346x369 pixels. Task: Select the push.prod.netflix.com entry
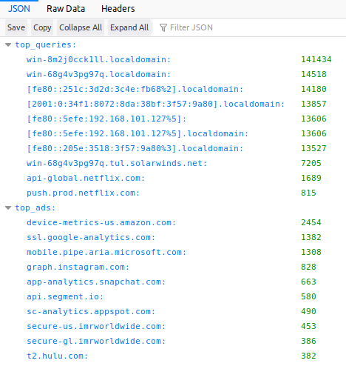tap(84, 193)
